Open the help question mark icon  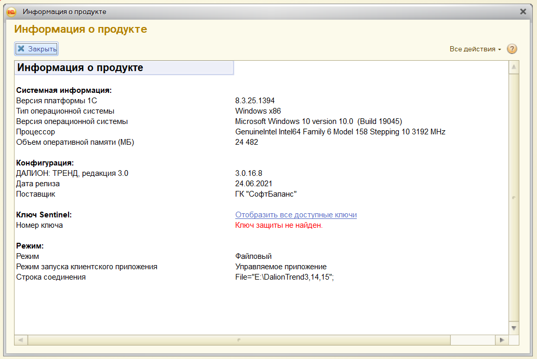(512, 49)
